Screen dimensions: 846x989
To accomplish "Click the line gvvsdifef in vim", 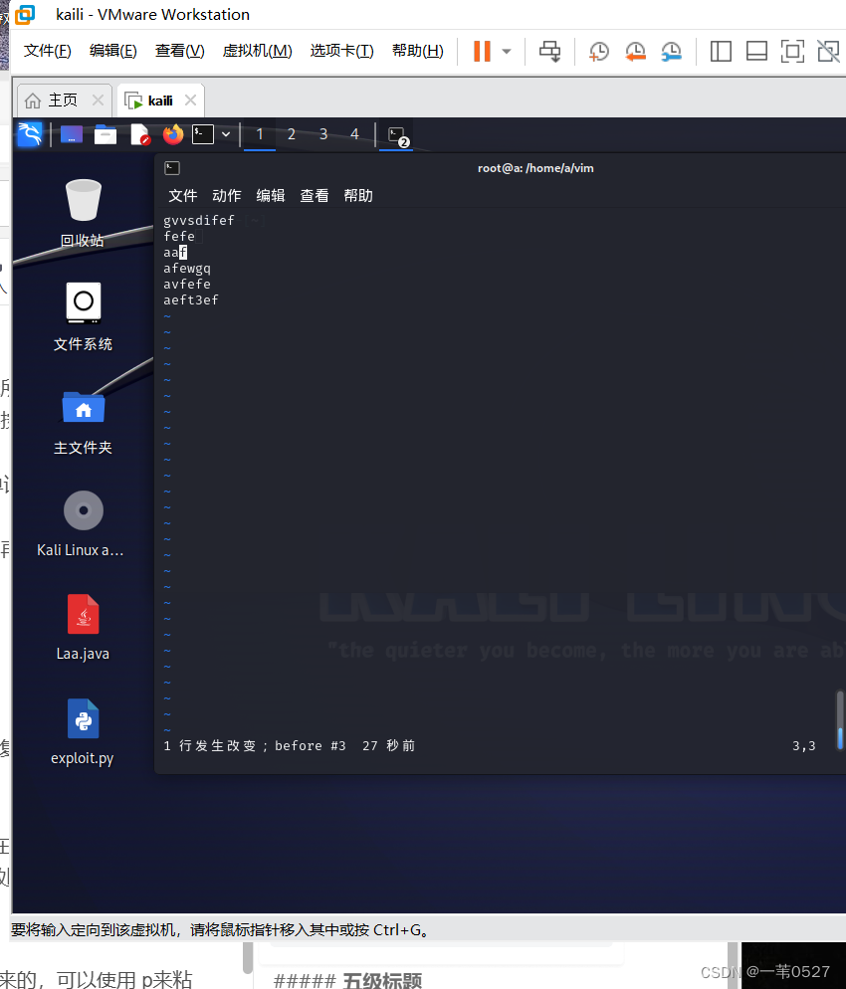I will [x=199, y=220].
